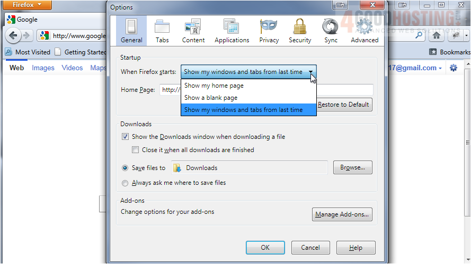Screen dimensions: 471x264
Task: Click Browse to pick download folder
Action: tap(352, 167)
